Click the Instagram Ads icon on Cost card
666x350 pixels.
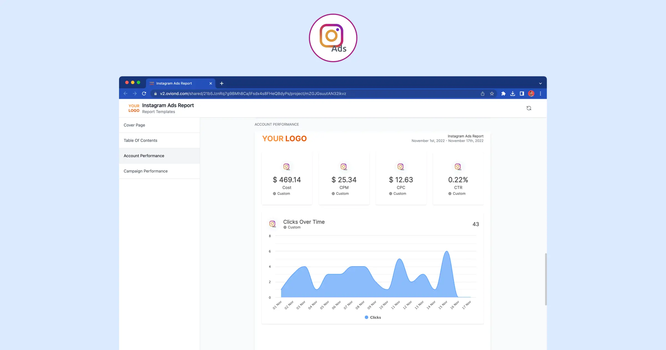click(x=286, y=167)
